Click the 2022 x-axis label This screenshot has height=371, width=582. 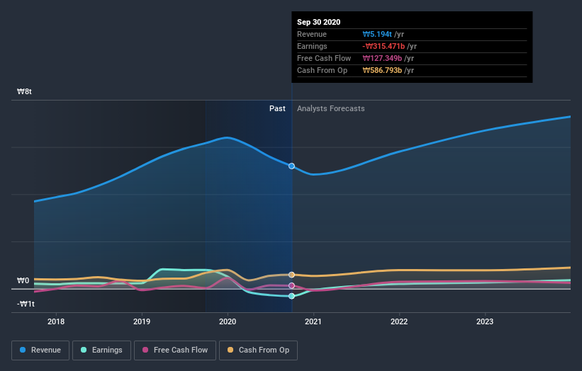(399, 321)
